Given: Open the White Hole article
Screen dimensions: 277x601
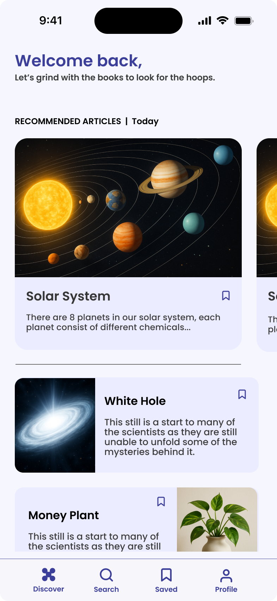Looking at the screenshot, I should pyautogui.click(x=135, y=401).
